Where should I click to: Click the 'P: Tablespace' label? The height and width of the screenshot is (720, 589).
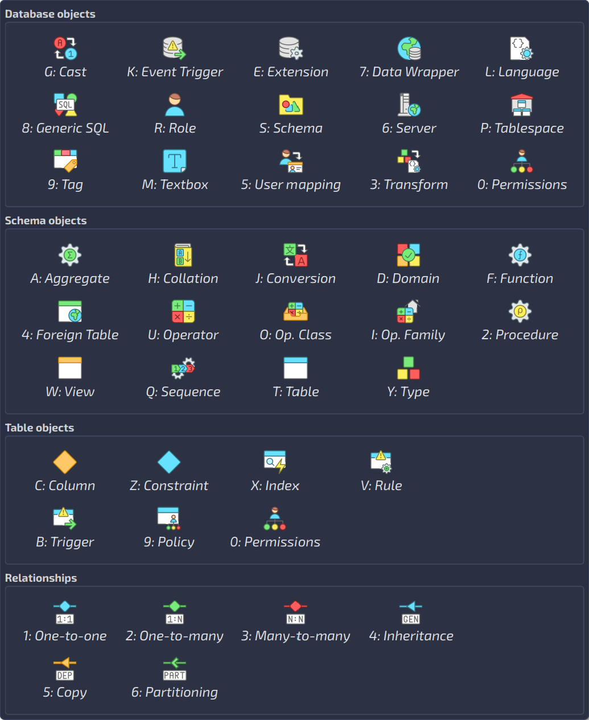click(522, 129)
